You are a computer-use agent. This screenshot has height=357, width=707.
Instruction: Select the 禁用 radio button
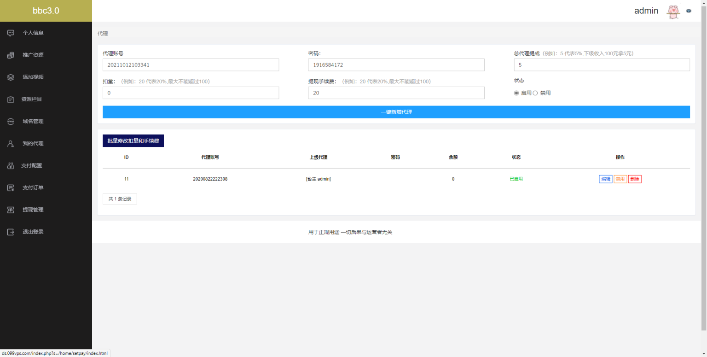(x=535, y=93)
